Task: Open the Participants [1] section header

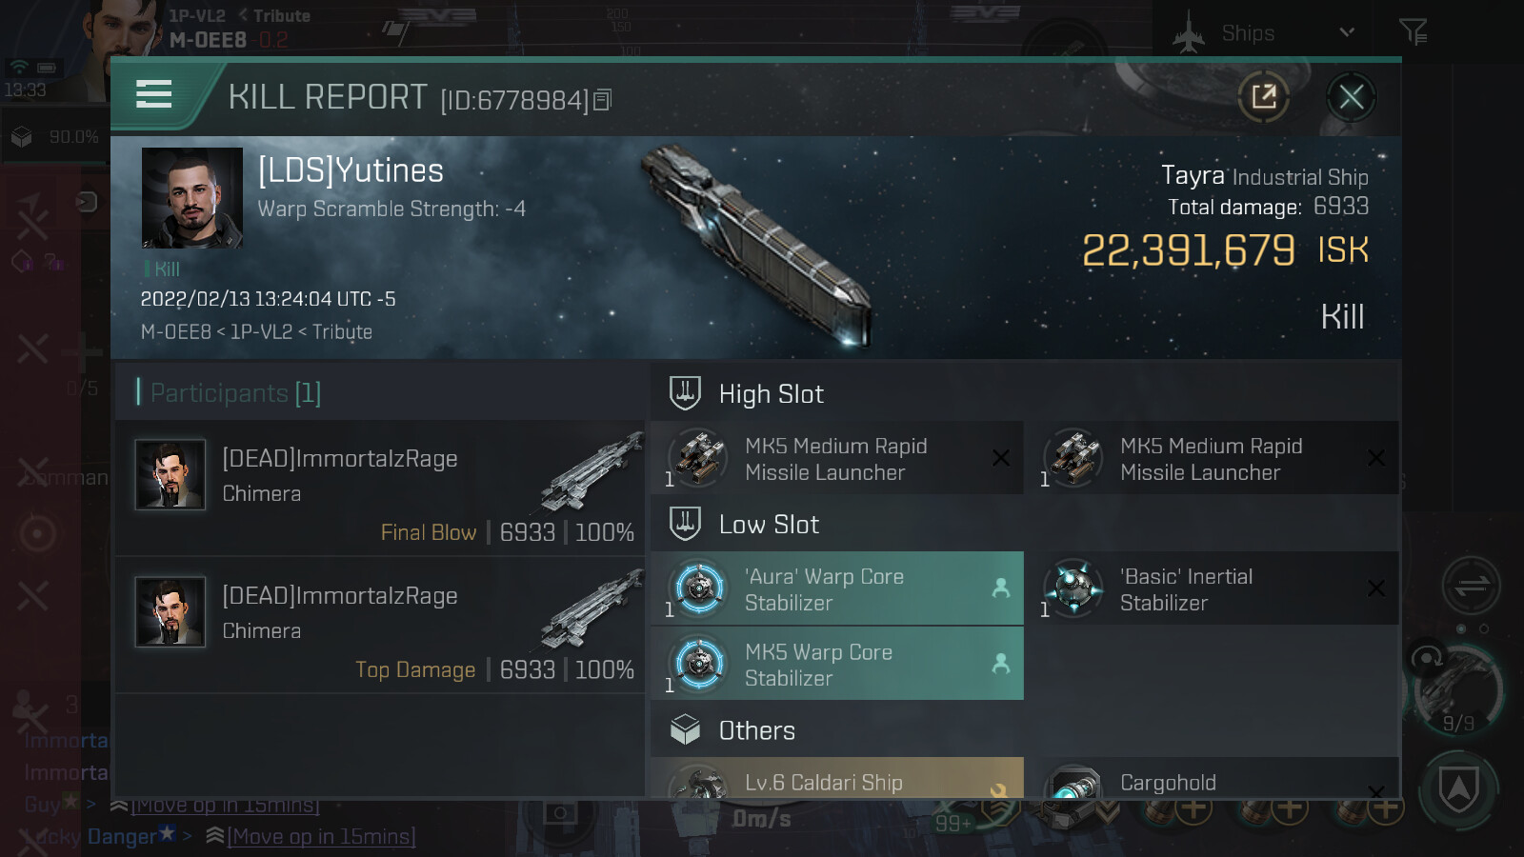Action: click(x=229, y=392)
